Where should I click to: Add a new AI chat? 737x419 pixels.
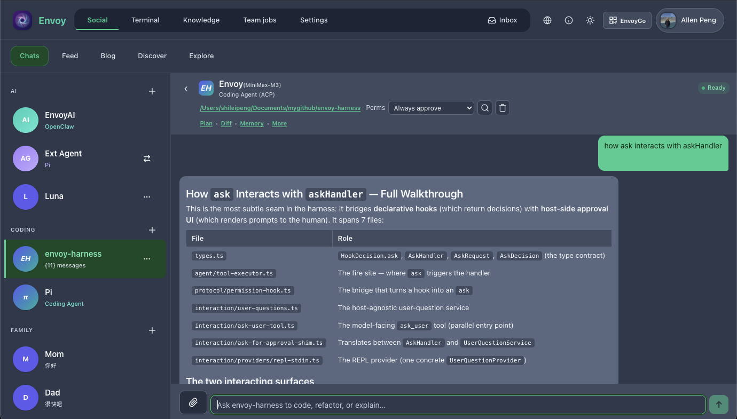pos(152,91)
